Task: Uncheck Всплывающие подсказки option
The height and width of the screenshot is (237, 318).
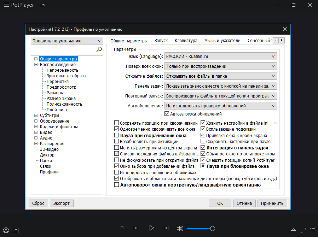Action: 203,129
